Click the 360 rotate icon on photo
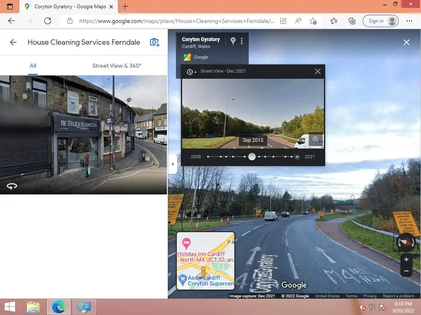Viewport: 421px width, 315px height. [12, 186]
